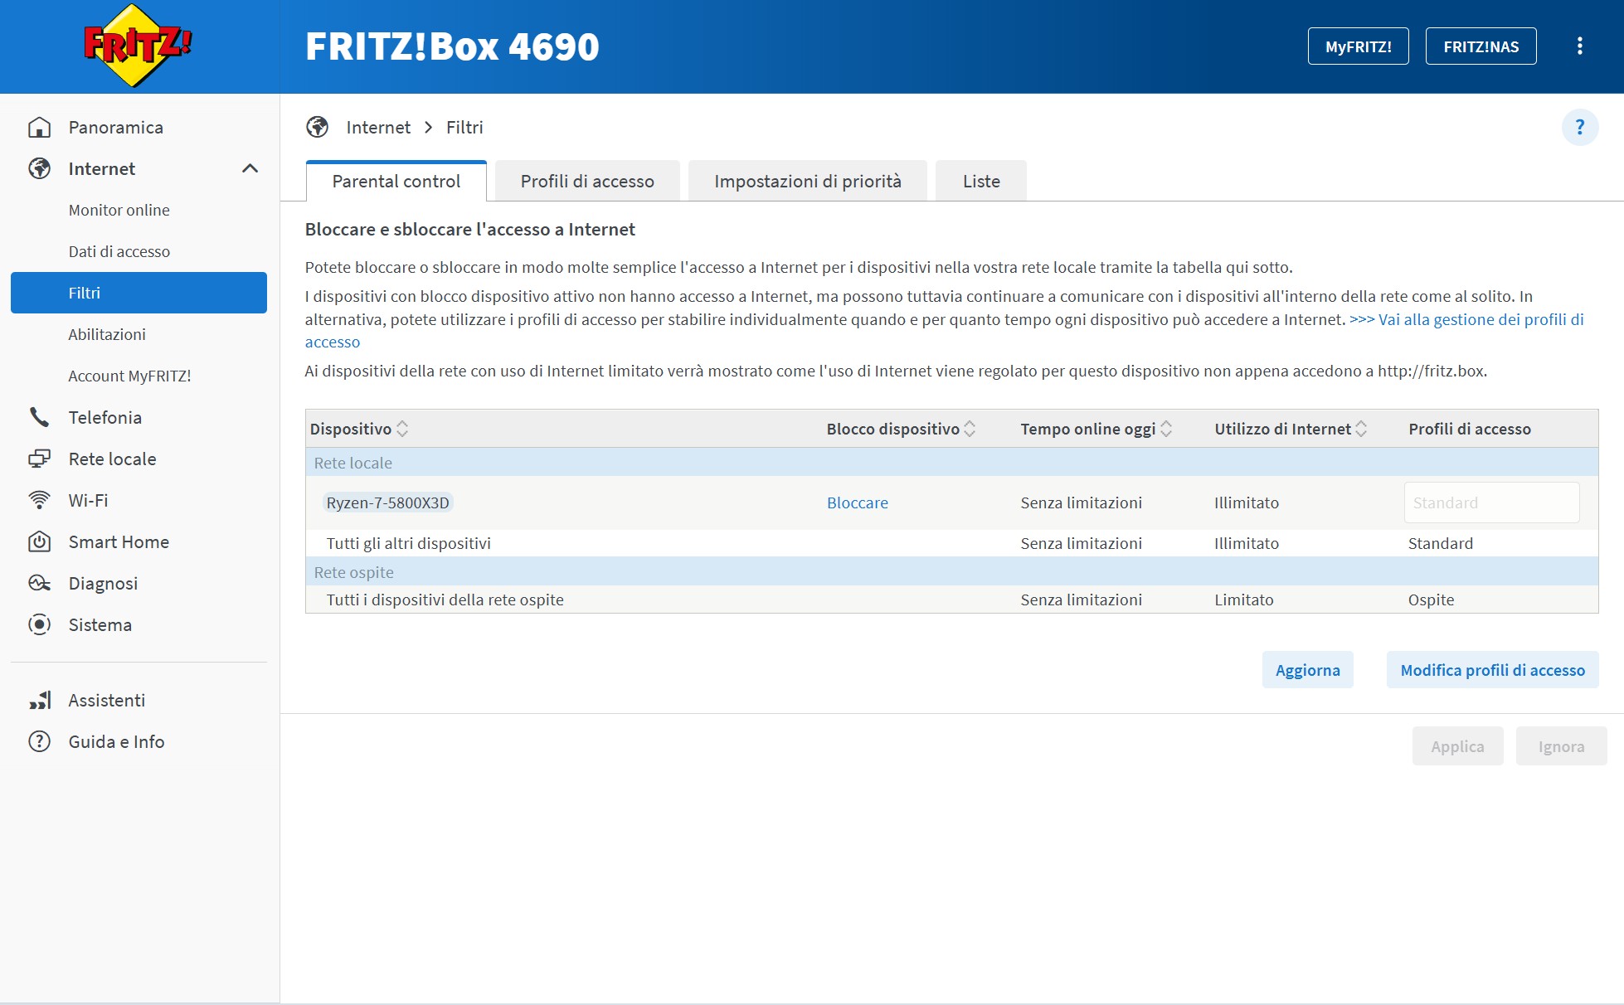The height and width of the screenshot is (1005, 1624).
Task: Sort table by Blocco dispositivo
Action: pyautogui.click(x=970, y=429)
